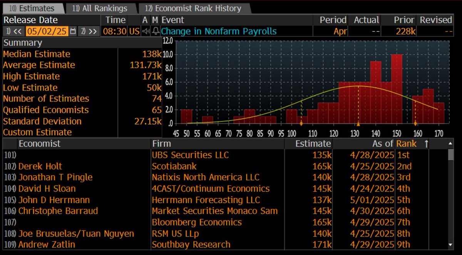Sort by Estimate column header
462x255 pixels.
tap(313, 144)
